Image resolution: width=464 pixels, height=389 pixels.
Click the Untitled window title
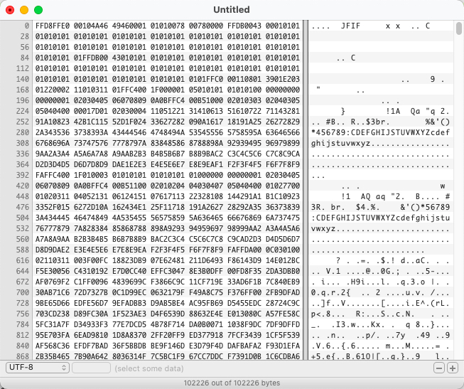pos(232,10)
